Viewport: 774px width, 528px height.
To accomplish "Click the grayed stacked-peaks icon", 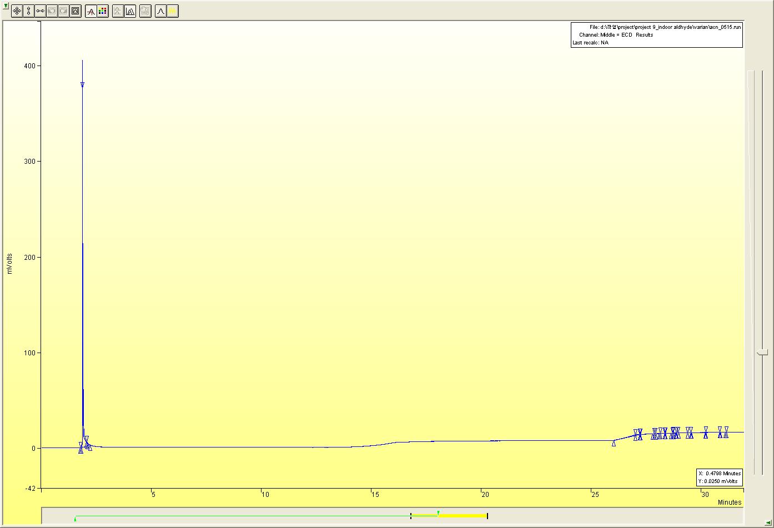I will pyautogui.click(x=118, y=11).
